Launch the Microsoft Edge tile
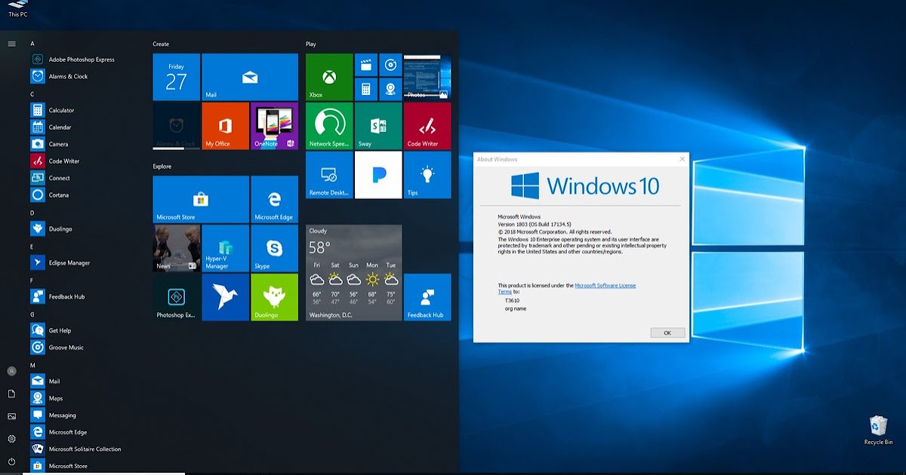 click(x=275, y=199)
